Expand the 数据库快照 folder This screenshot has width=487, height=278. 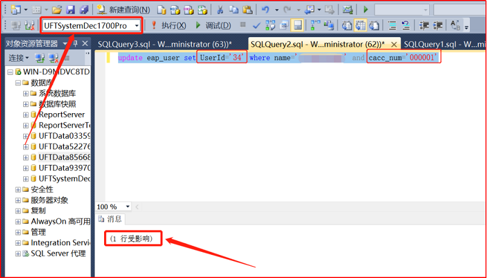point(26,104)
